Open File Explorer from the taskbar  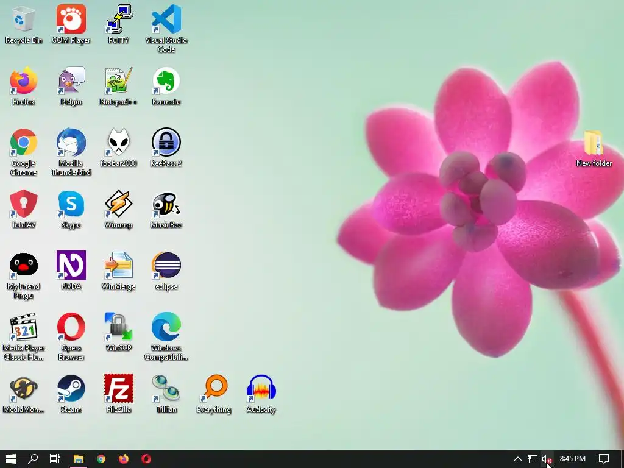click(79, 459)
